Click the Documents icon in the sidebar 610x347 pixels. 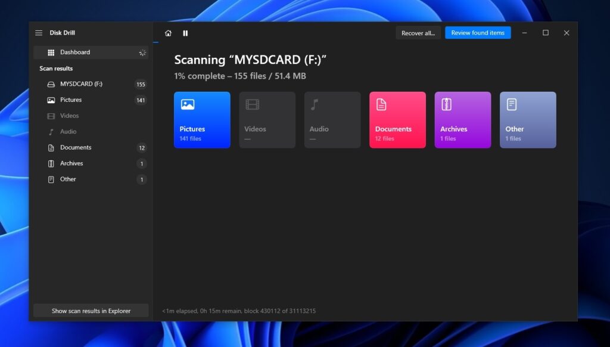pos(51,147)
